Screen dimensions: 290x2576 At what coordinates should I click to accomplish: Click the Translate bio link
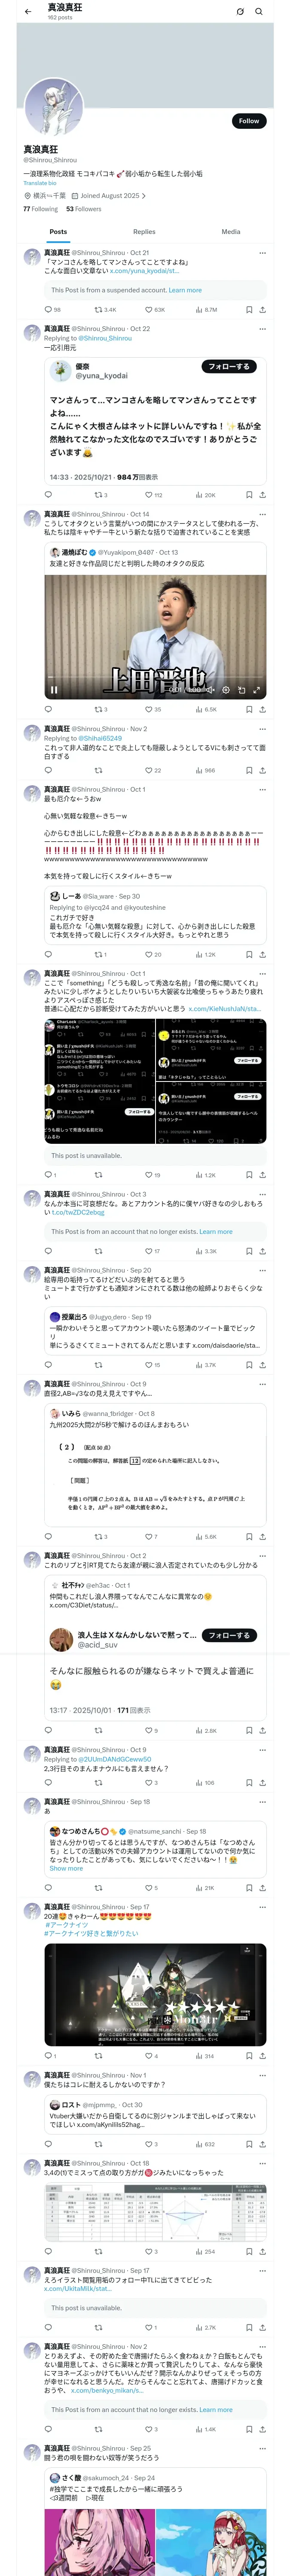(40, 183)
